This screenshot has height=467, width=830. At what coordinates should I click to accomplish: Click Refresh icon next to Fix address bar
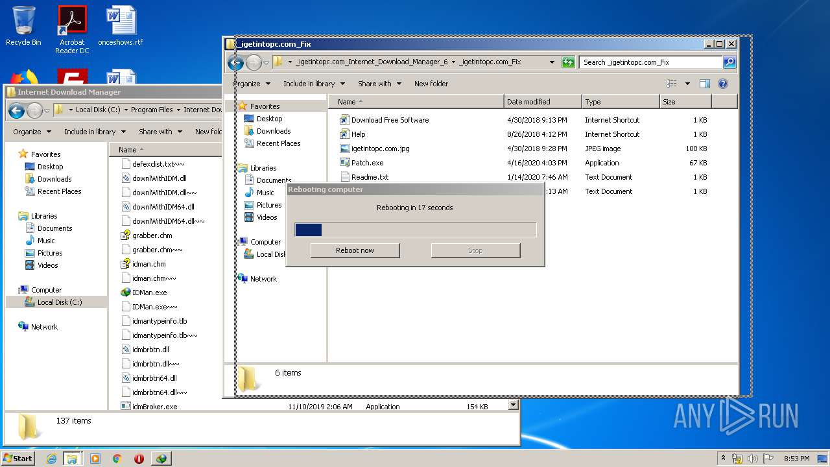click(568, 62)
